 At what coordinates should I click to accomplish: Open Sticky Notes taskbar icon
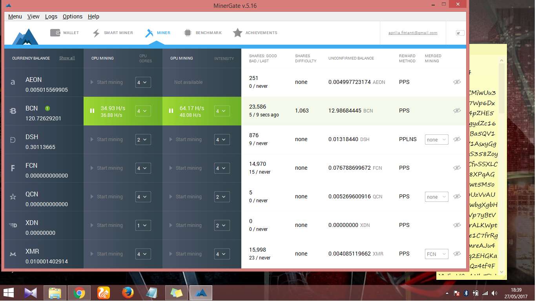(x=177, y=293)
